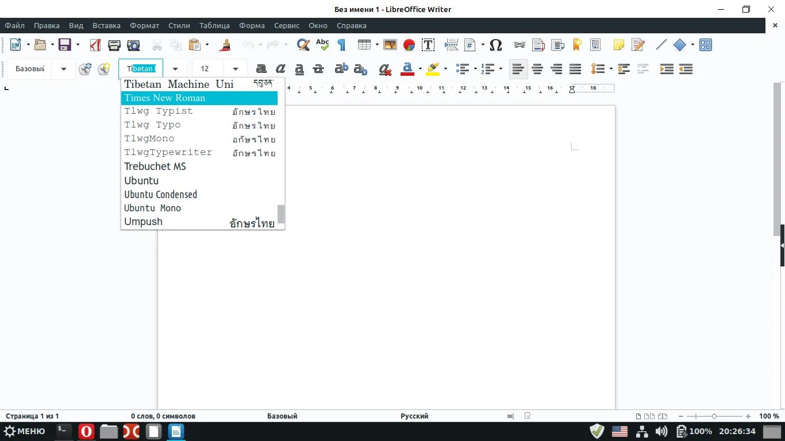Export directly as PDF
The width and height of the screenshot is (785, 441).
(95, 45)
